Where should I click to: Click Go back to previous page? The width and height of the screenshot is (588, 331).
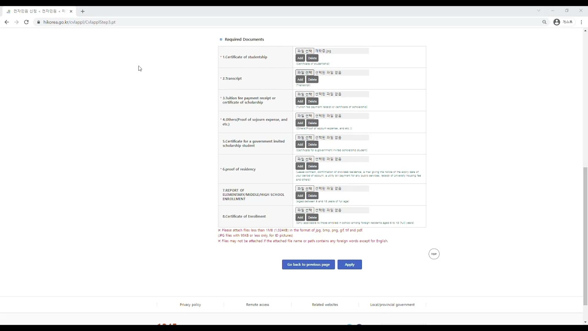coord(308,264)
